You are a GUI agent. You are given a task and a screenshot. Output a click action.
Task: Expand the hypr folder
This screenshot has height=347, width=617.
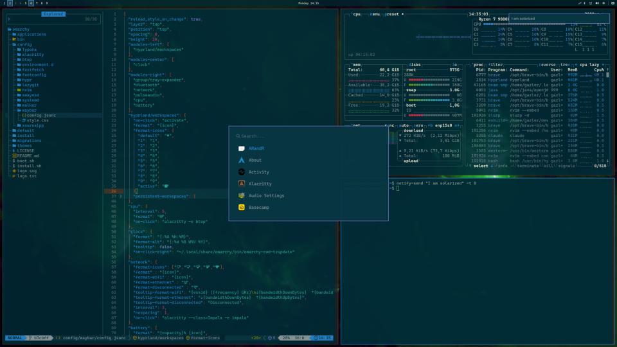(24, 80)
